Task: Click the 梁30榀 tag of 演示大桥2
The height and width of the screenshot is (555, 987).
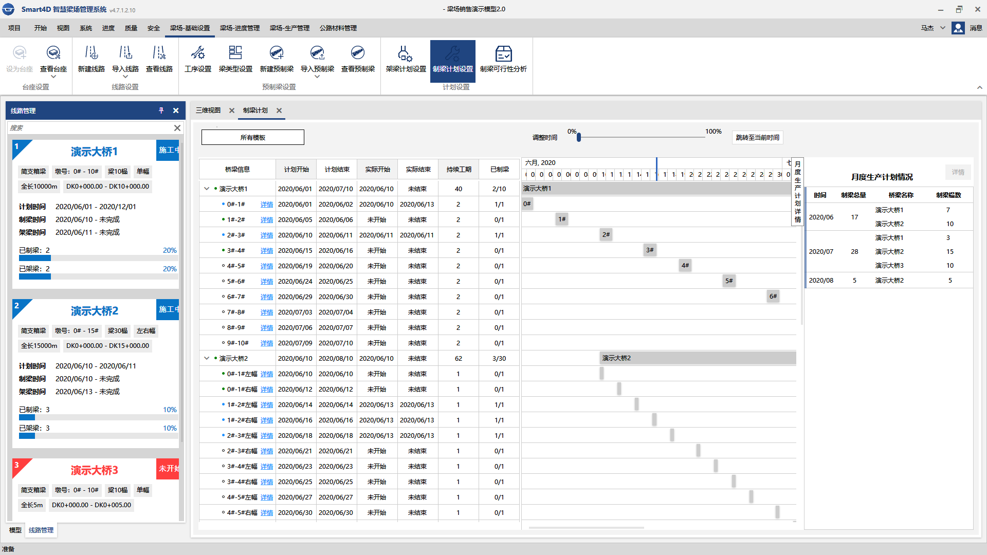Action: [118, 331]
